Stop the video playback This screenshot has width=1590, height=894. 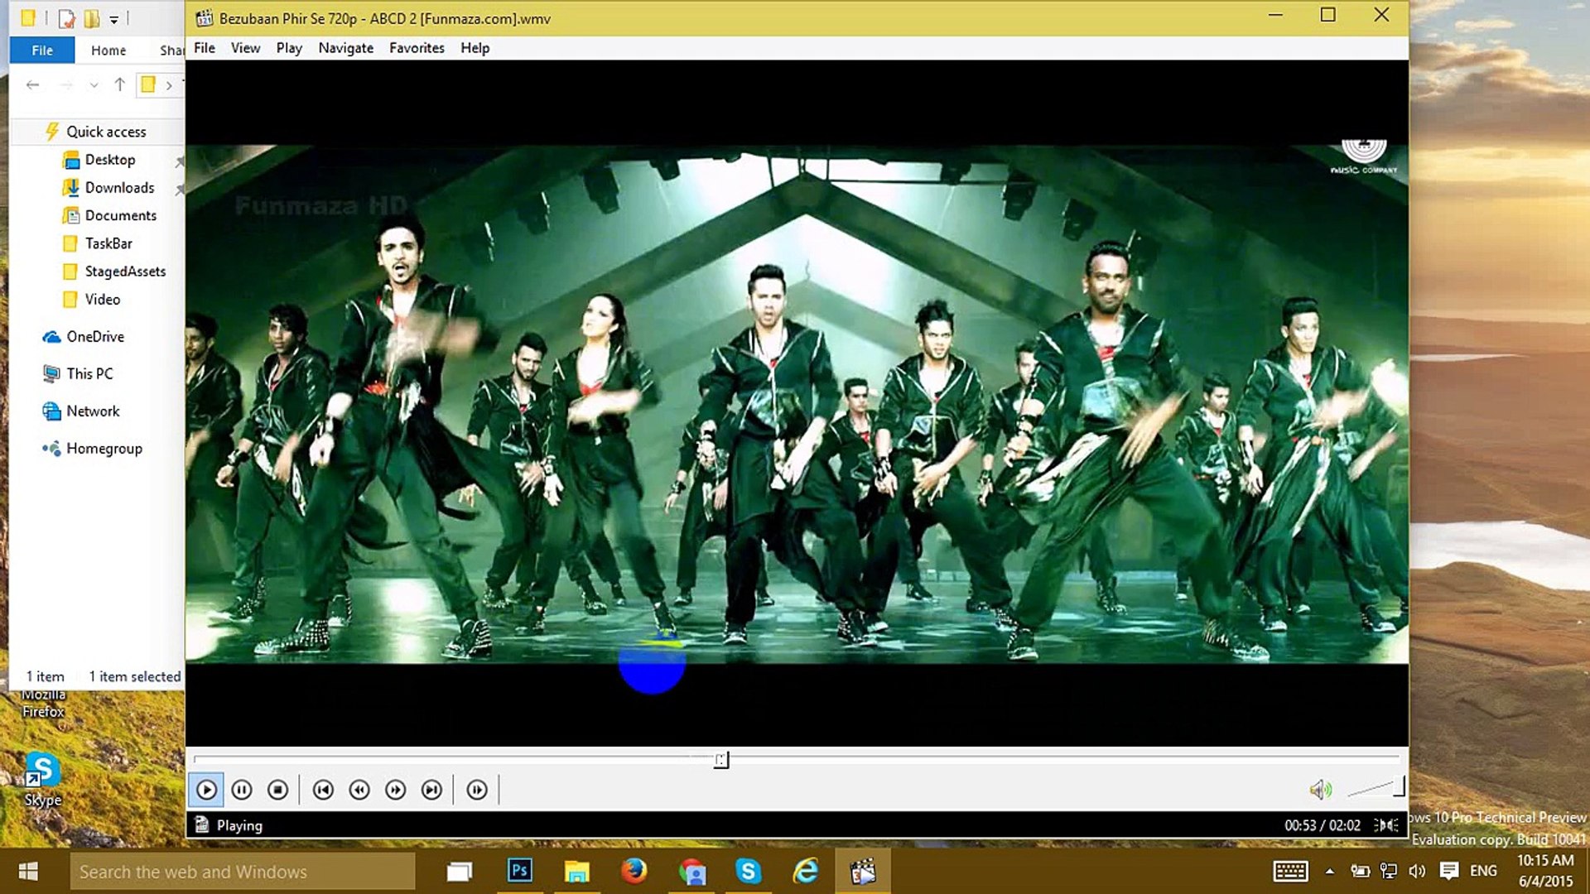point(278,790)
